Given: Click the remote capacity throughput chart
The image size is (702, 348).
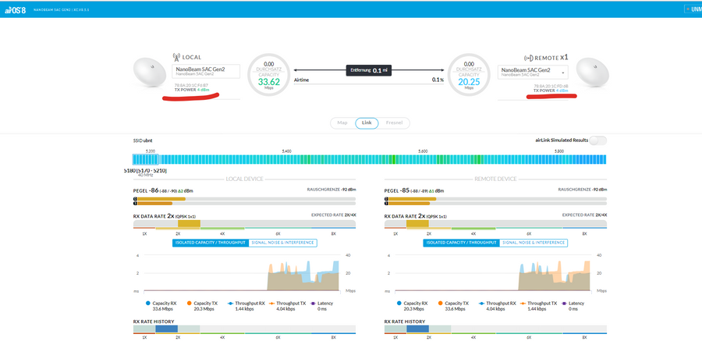Looking at the screenshot, I should pyautogui.click(x=492, y=273).
